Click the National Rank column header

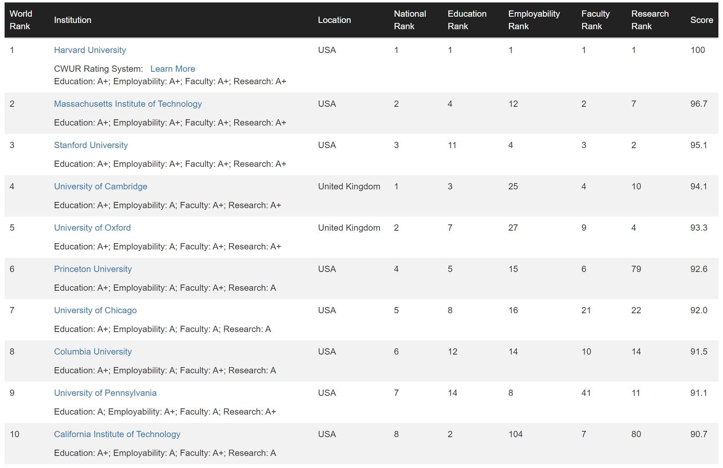410,20
